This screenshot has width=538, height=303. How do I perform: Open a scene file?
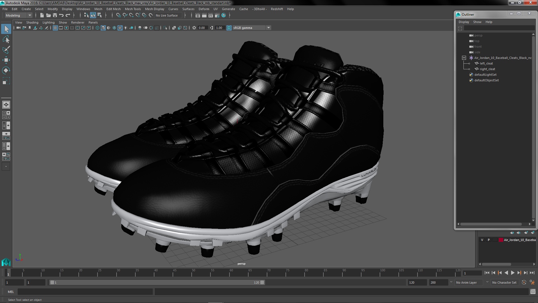pos(48,15)
